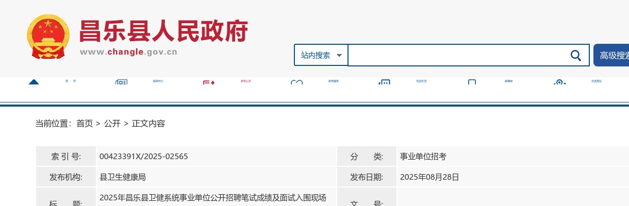Click 公开 in the breadcrumb
Viewport: 629px width, 206px height.
(112, 124)
